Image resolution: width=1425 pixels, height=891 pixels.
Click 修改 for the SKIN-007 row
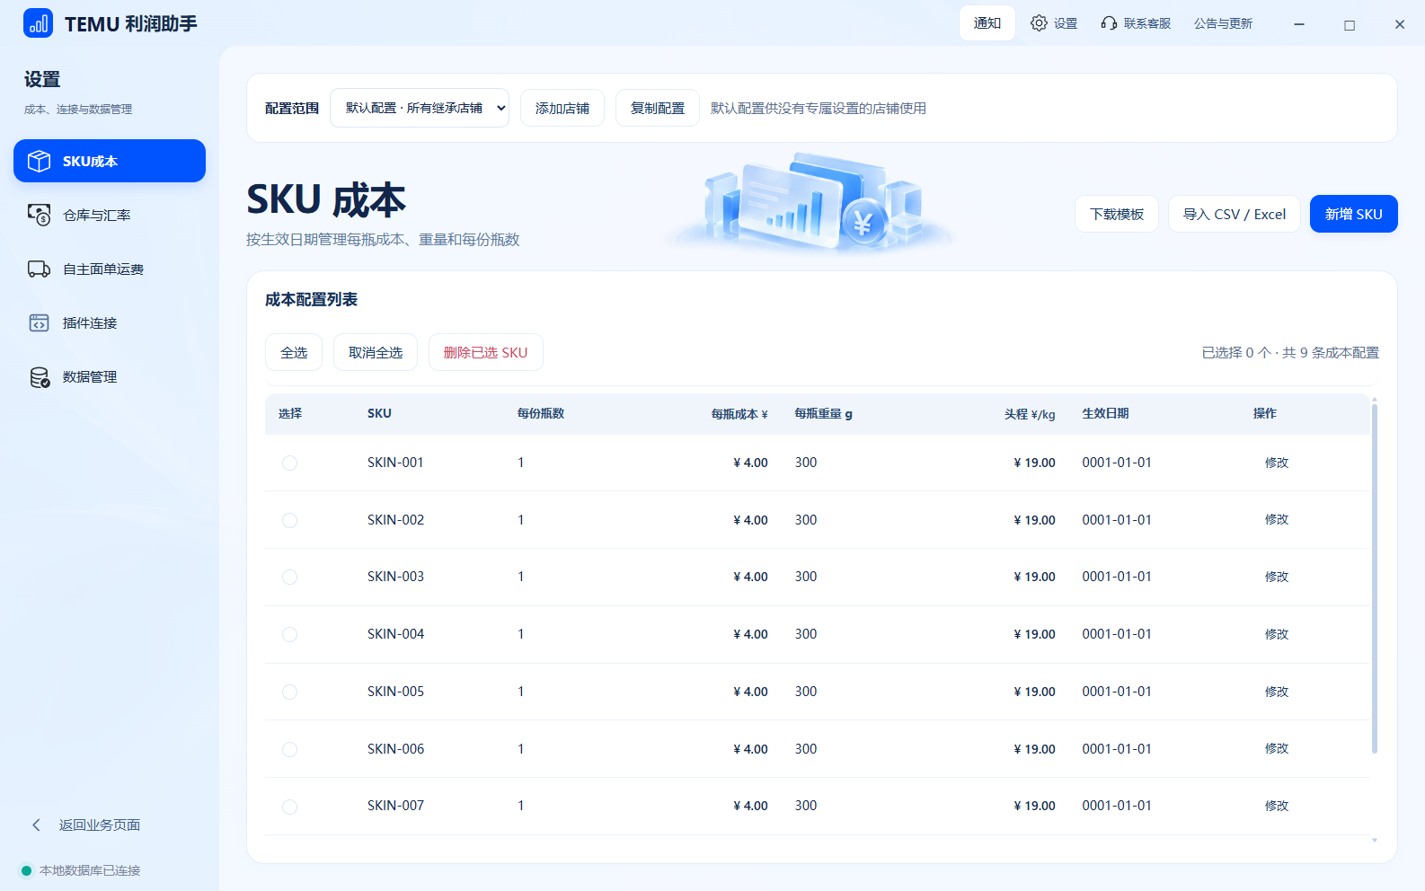tap(1277, 806)
